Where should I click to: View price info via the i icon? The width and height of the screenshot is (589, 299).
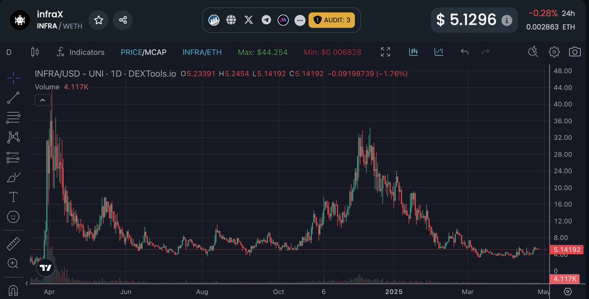[507, 20]
